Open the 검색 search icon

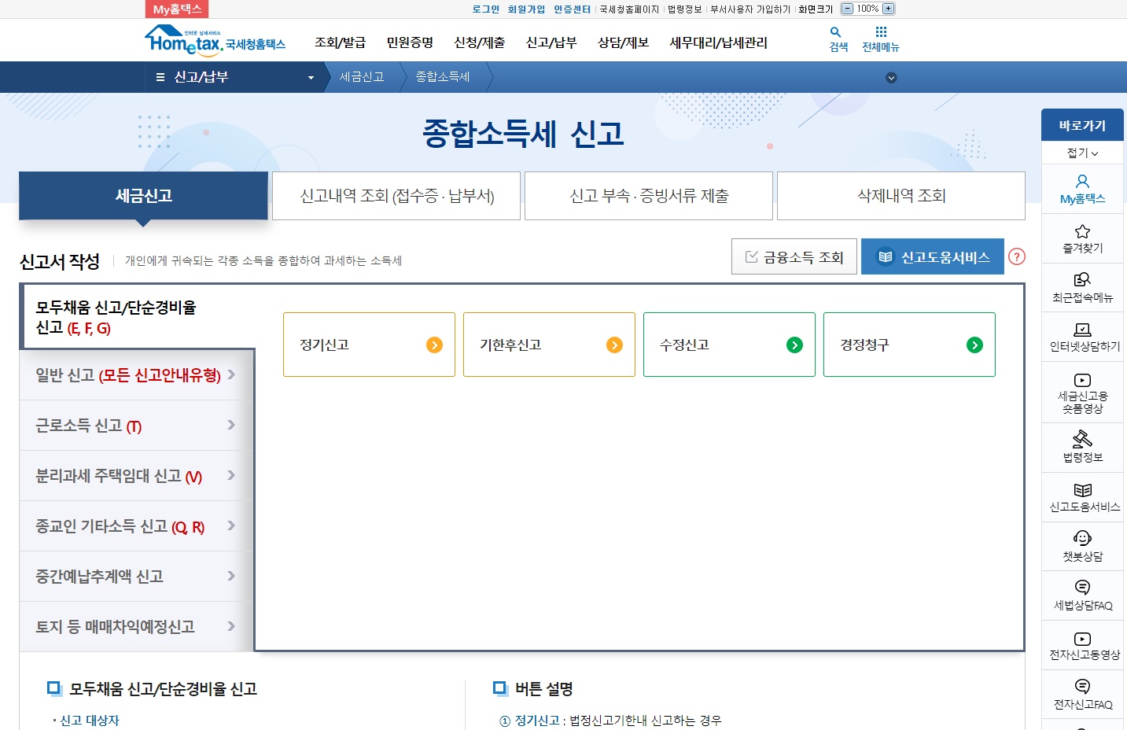coord(835,39)
